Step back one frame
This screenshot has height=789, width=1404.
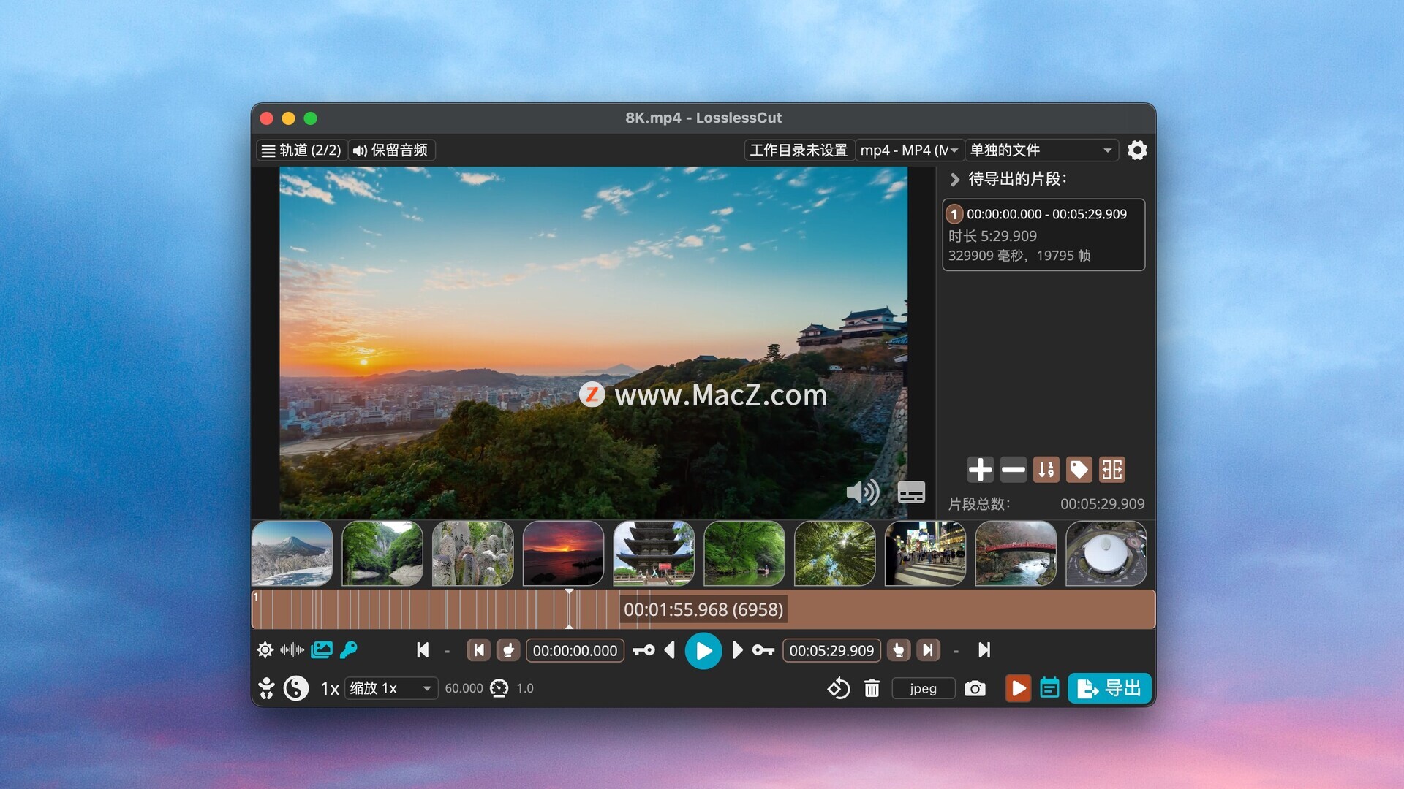(669, 650)
